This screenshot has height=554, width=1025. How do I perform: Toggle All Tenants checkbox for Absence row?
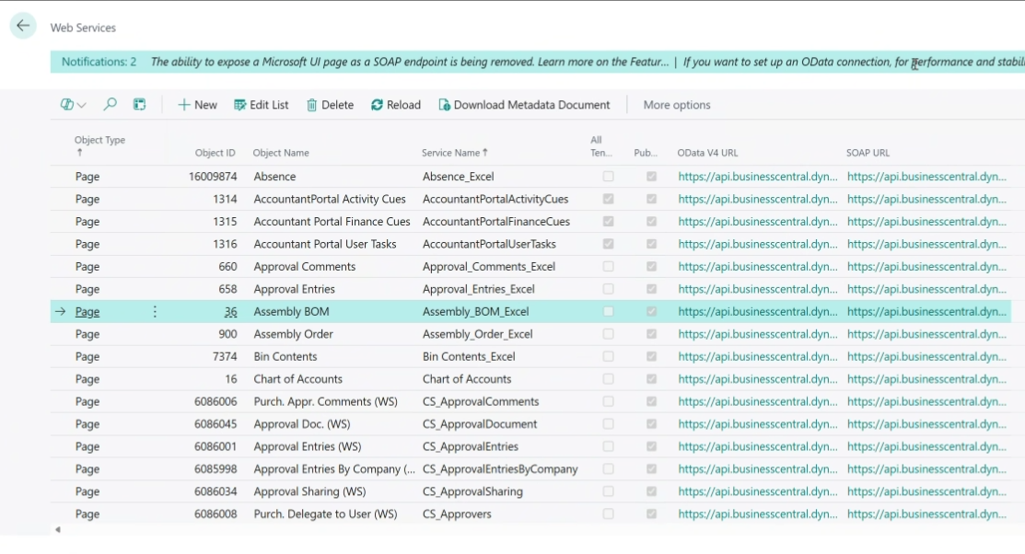pos(608,177)
